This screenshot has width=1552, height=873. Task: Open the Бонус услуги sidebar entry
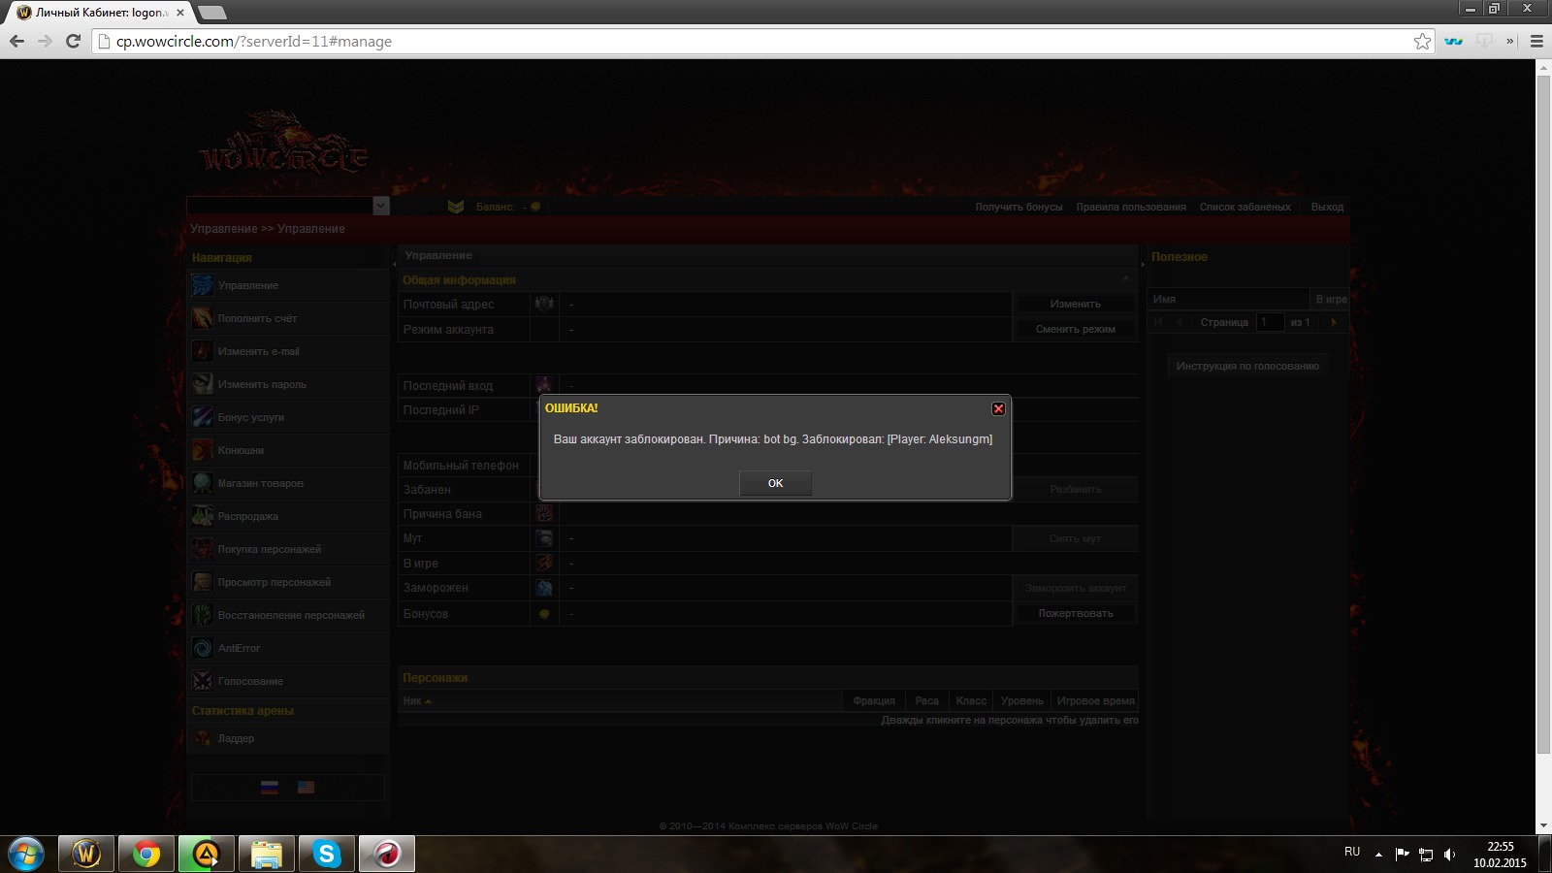click(288, 417)
